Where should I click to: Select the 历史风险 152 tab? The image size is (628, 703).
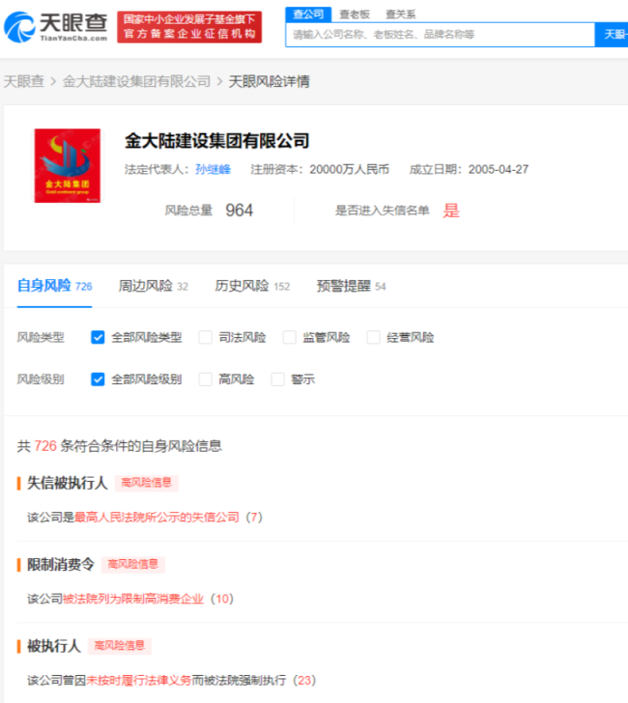pyautogui.click(x=252, y=286)
